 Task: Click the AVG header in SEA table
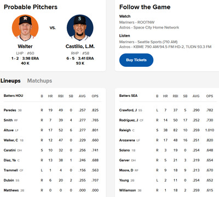coord(196,96)
